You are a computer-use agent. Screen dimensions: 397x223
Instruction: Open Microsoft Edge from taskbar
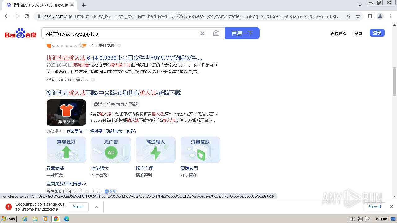point(67,219)
